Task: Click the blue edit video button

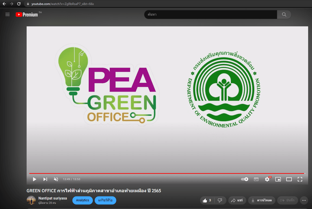Action: click(105, 200)
